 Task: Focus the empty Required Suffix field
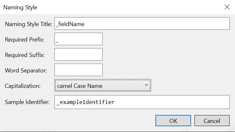79,54
